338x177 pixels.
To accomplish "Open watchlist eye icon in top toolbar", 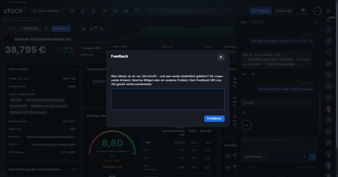I will (x=104, y=11).
